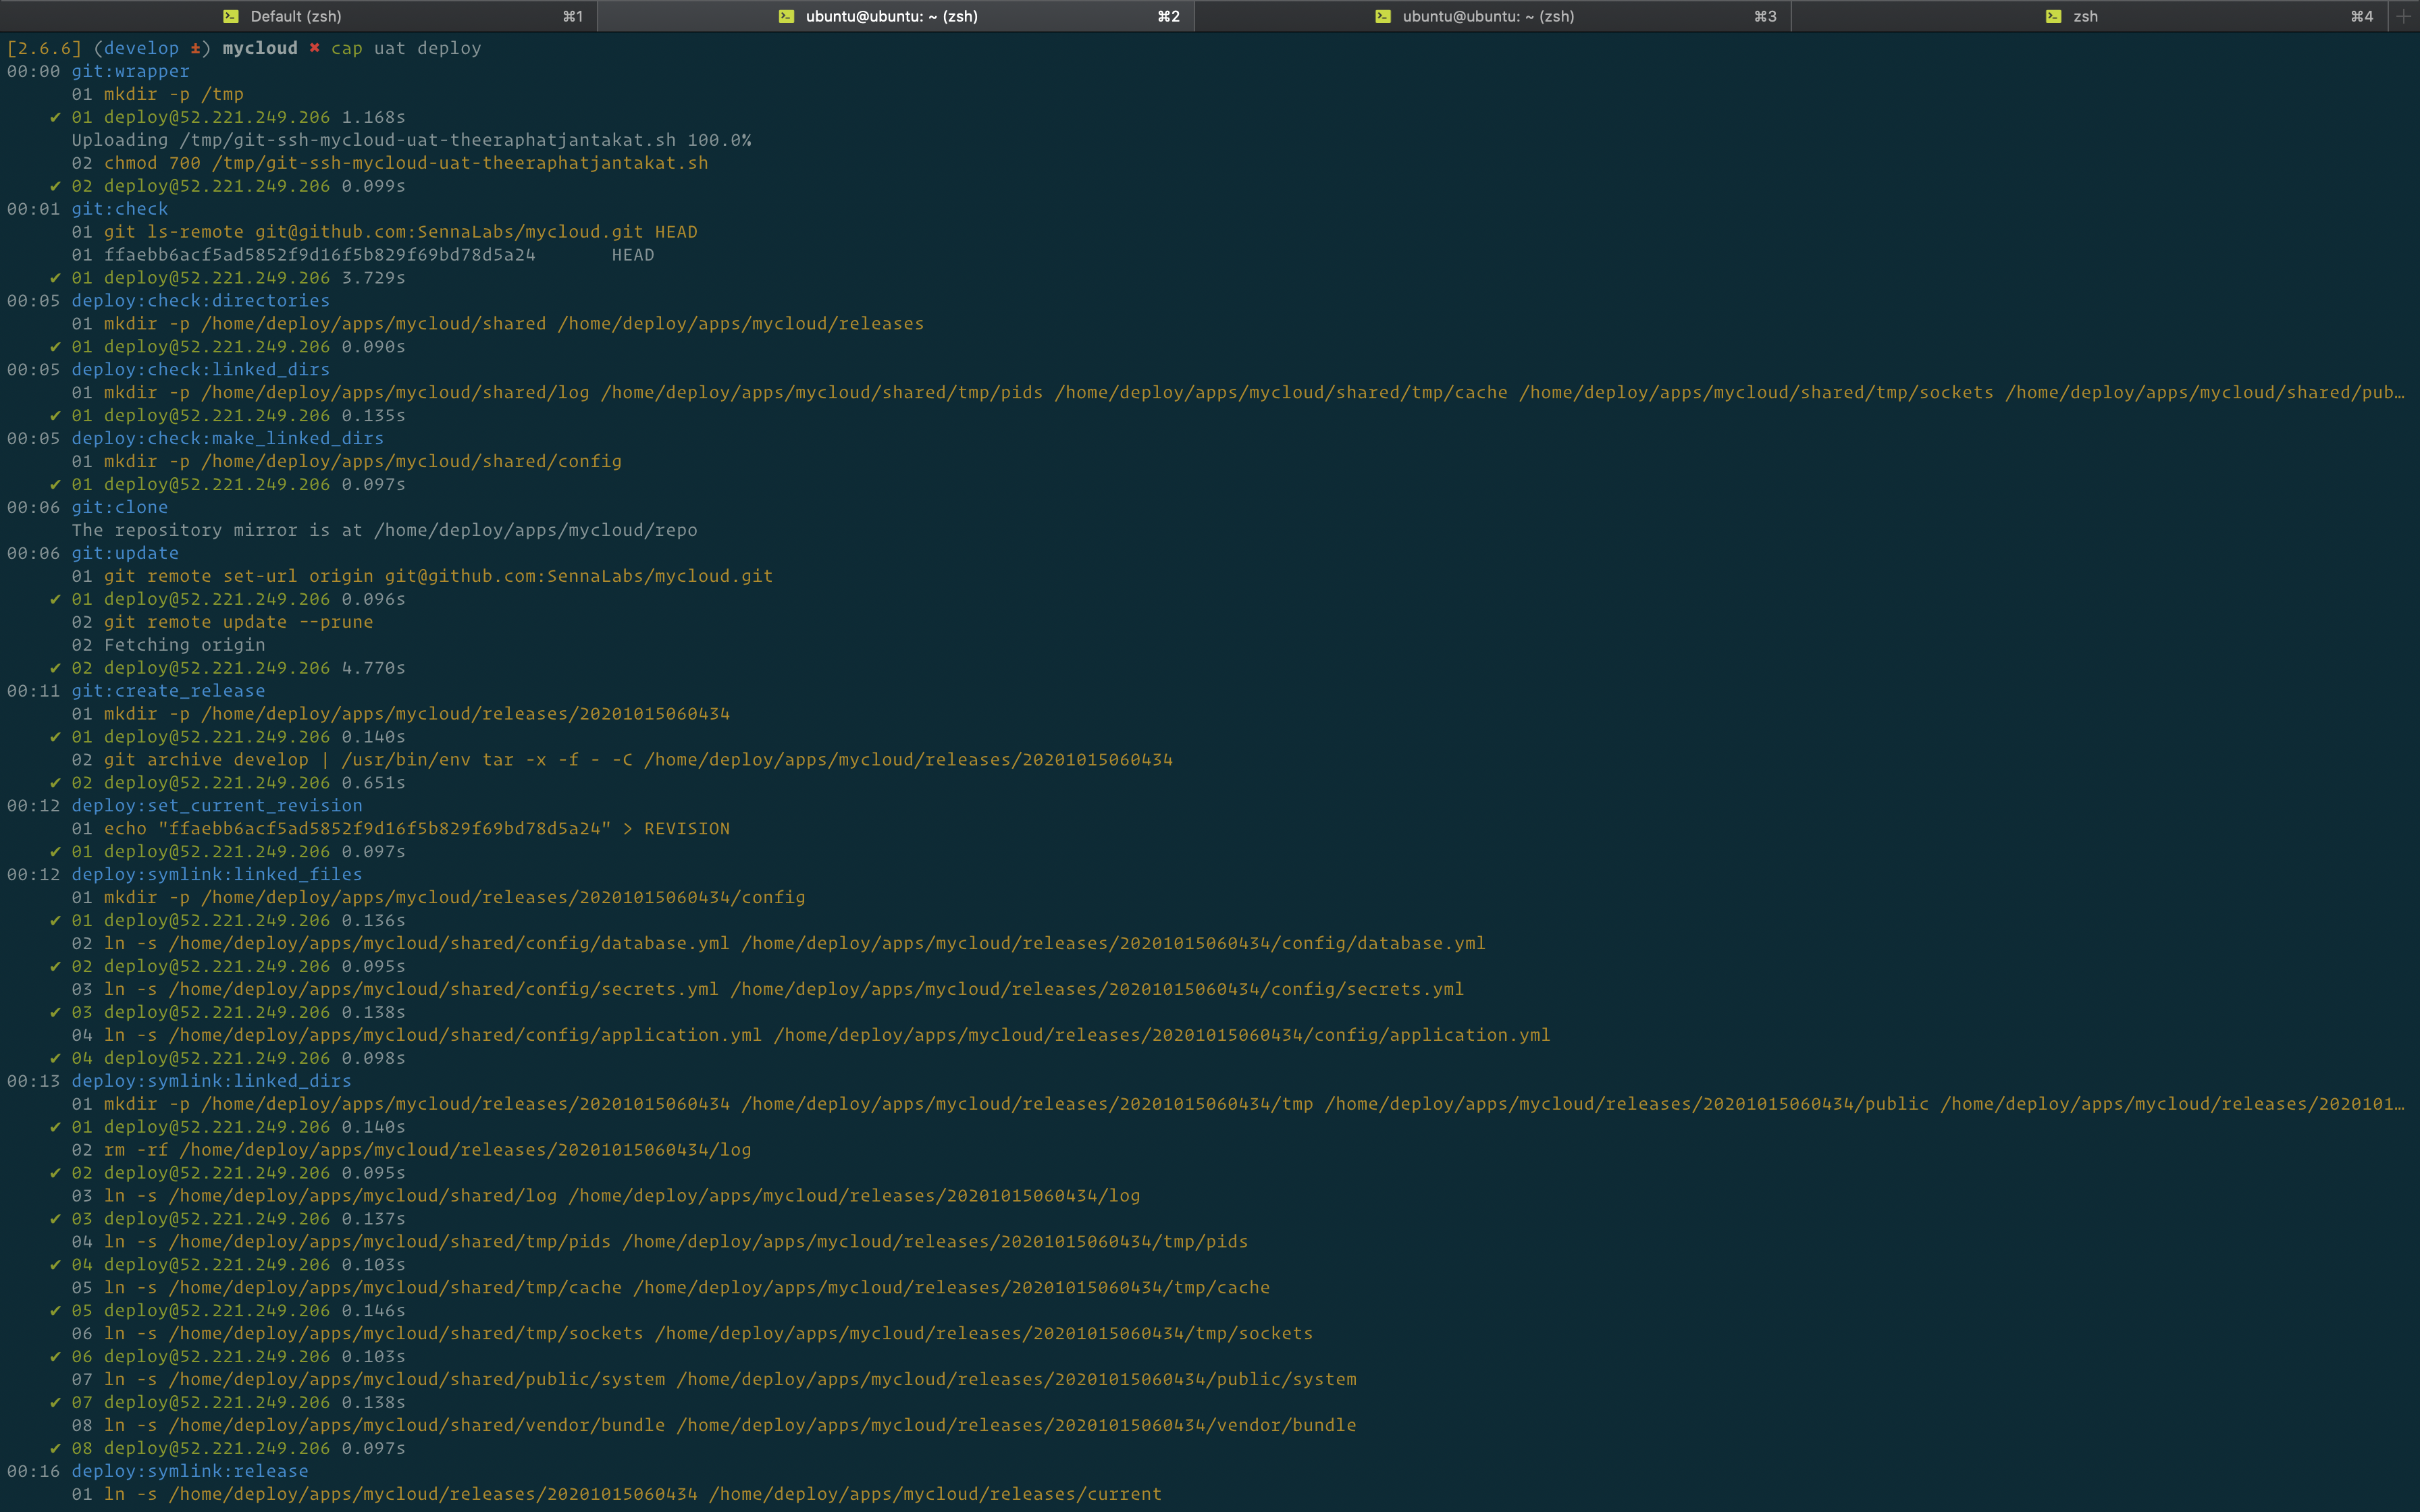This screenshot has width=2420, height=1512.
Task: Click 'deploy:check:directories' task name
Action: [200, 301]
